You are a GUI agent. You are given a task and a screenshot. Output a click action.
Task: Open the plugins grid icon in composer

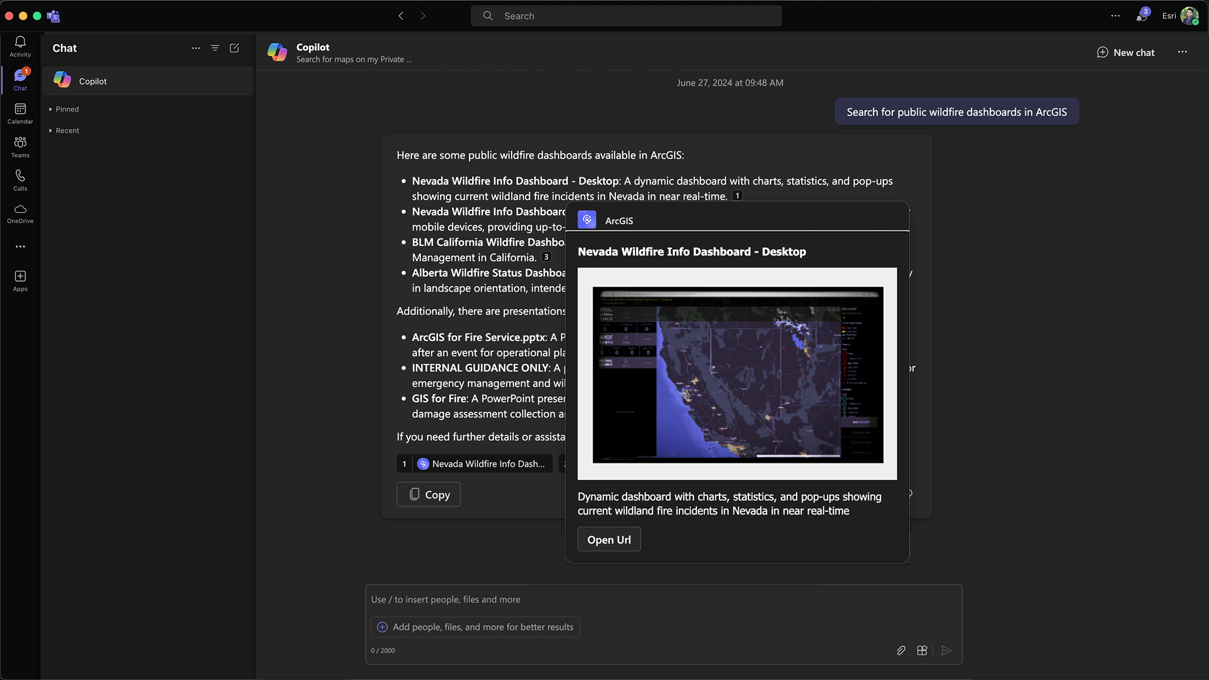(922, 650)
